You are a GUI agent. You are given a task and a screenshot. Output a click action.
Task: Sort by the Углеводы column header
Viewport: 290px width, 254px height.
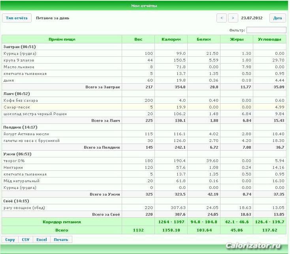click(x=270, y=39)
